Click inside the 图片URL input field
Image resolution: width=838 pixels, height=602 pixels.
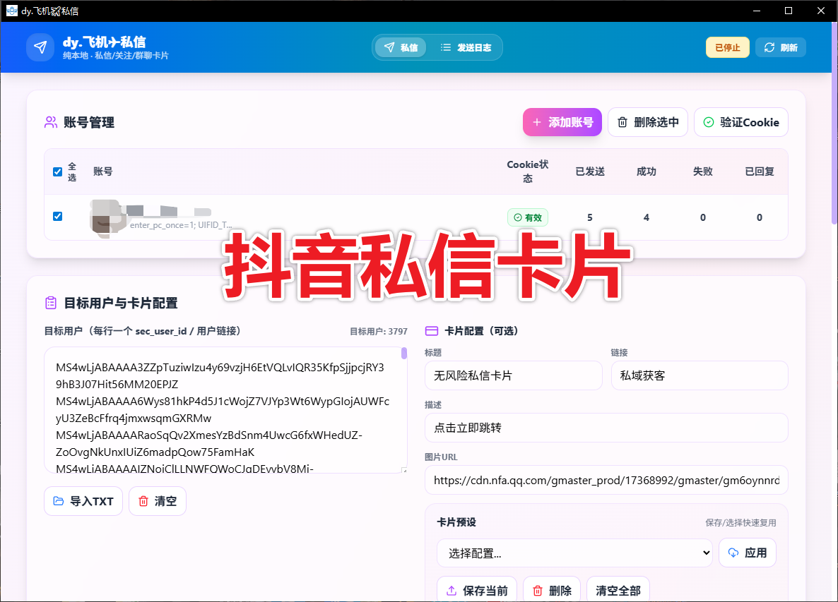pyautogui.click(x=606, y=480)
